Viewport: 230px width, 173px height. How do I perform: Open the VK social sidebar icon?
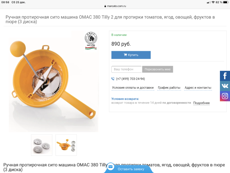point(225,86)
